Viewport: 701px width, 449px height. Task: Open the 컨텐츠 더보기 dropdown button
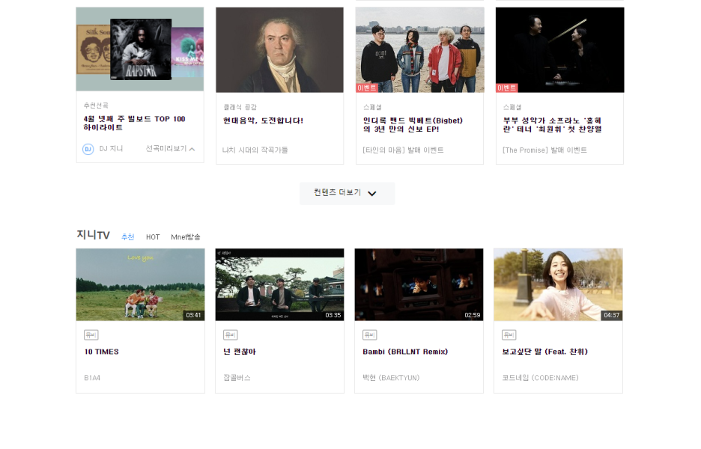coord(347,194)
